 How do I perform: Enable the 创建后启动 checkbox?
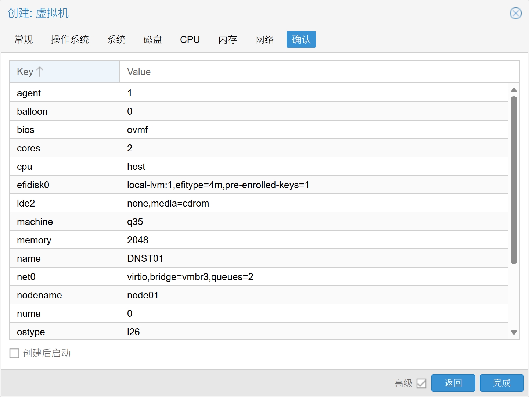(14, 353)
